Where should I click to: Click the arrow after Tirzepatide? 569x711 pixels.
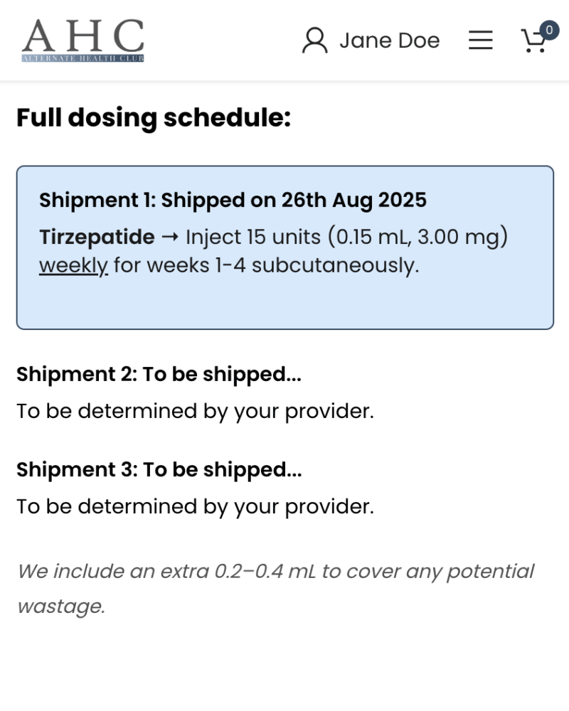169,237
